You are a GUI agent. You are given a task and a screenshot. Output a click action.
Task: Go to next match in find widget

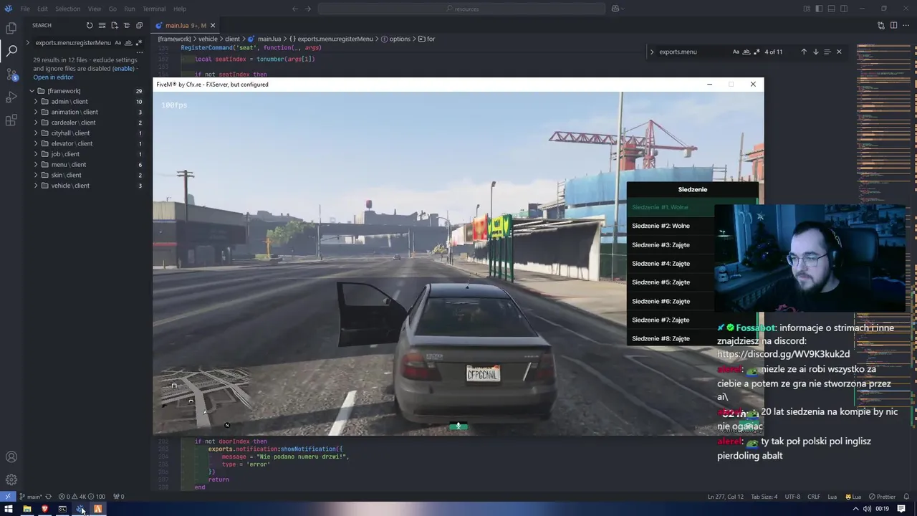coord(815,52)
